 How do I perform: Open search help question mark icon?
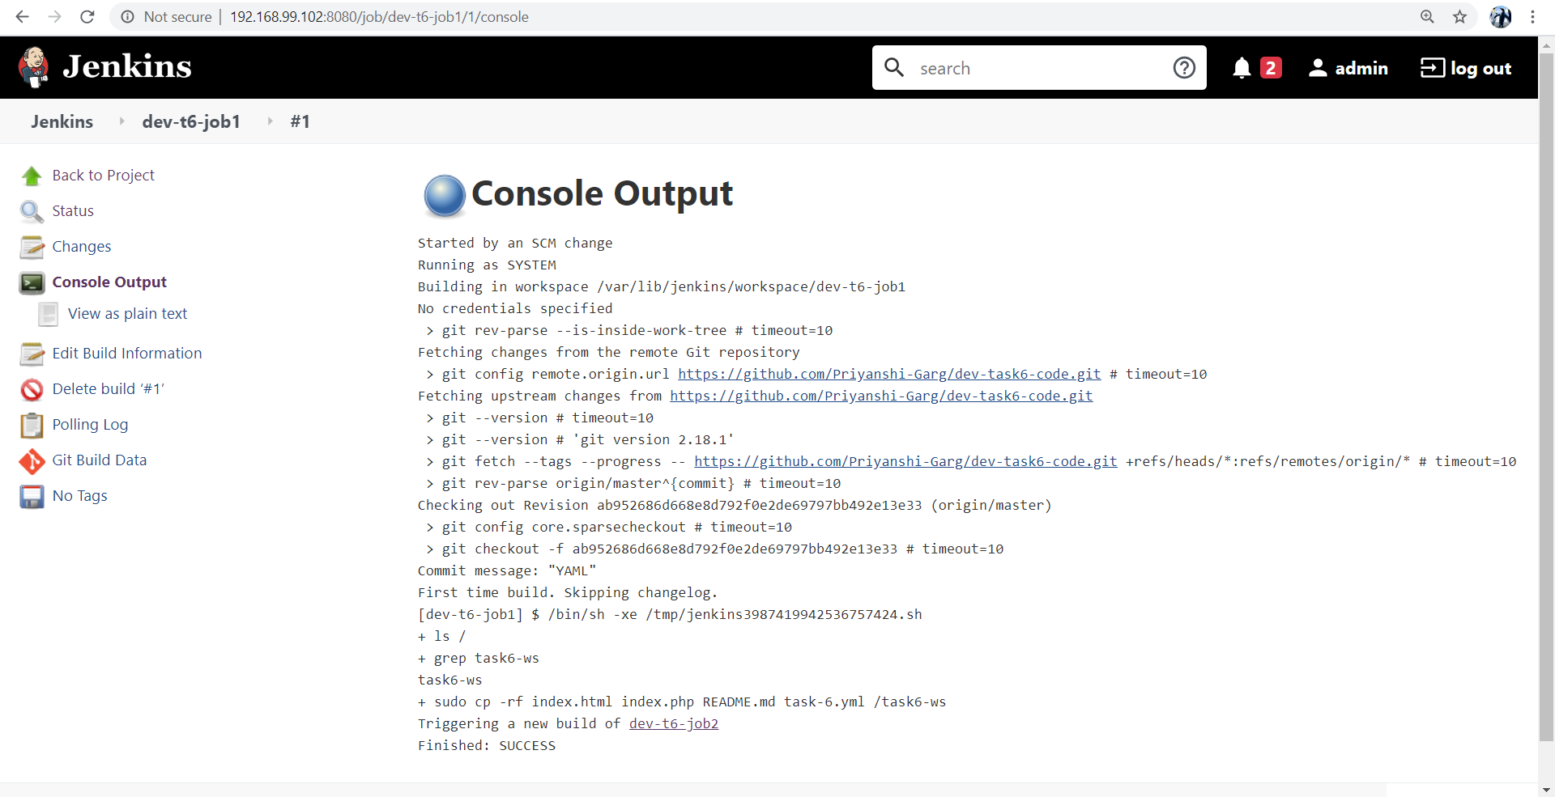[x=1184, y=67]
